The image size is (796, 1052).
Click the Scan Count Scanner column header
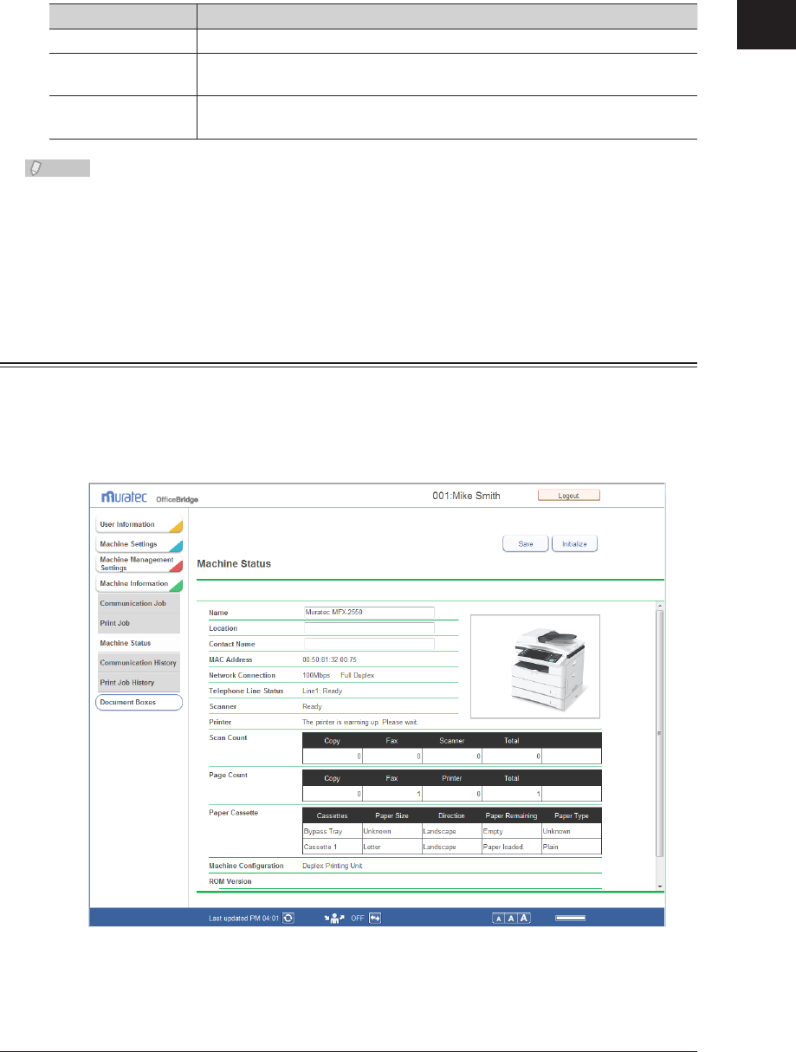[452, 741]
